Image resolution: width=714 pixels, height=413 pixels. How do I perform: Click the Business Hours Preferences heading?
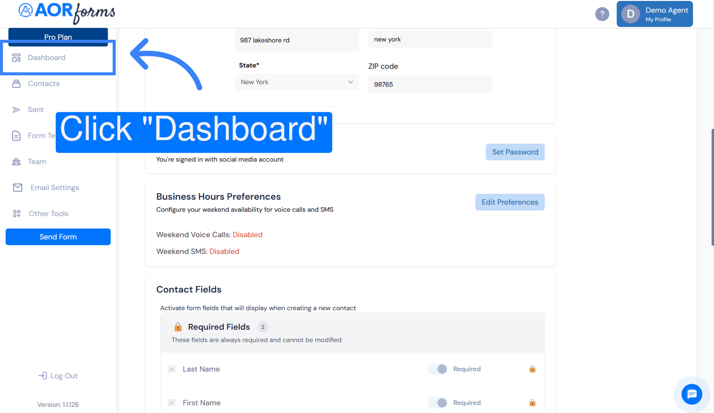(218, 196)
